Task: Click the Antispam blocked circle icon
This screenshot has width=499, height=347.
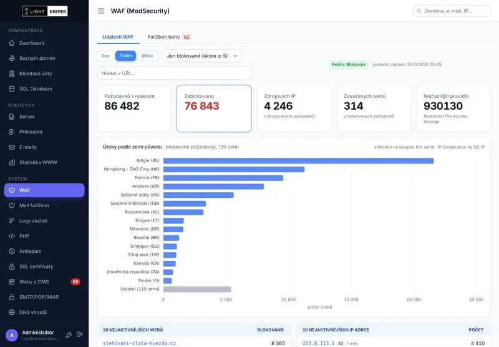Action: pyautogui.click(x=12, y=251)
